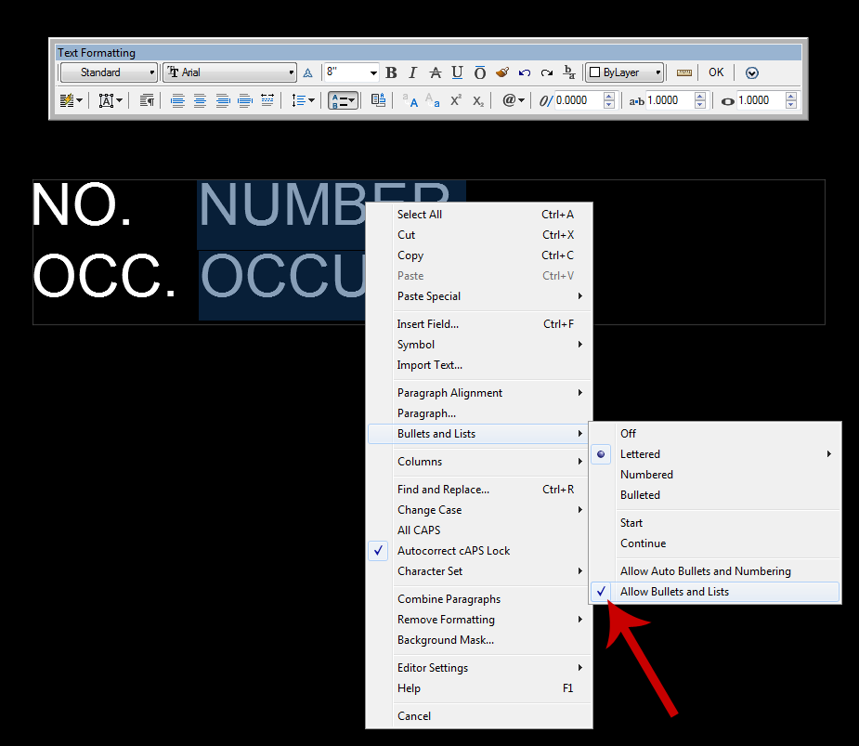This screenshot has height=746, width=859.
Task: Increase the oblique angle with the stepper
Action: click(609, 96)
